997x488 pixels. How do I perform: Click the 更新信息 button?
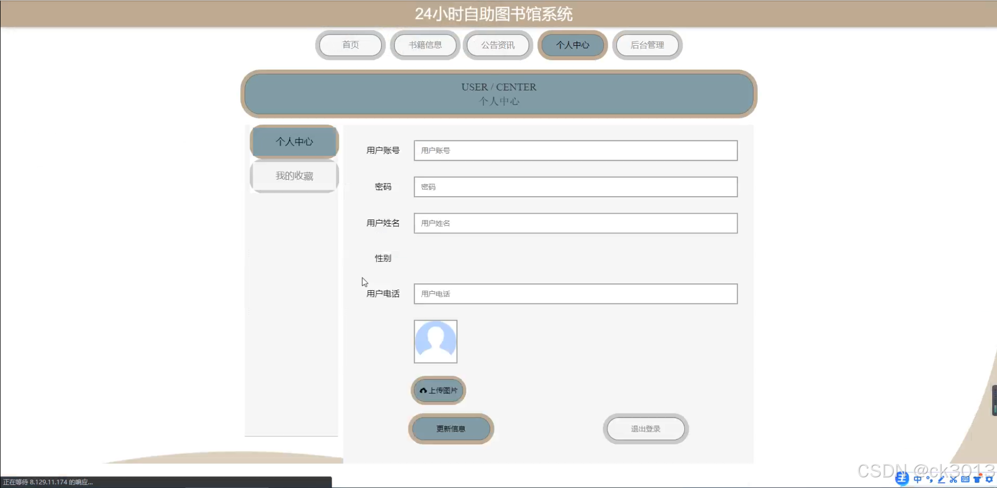(x=451, y=429)
